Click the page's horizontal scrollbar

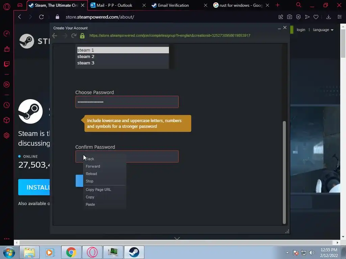tap(176, 242)
